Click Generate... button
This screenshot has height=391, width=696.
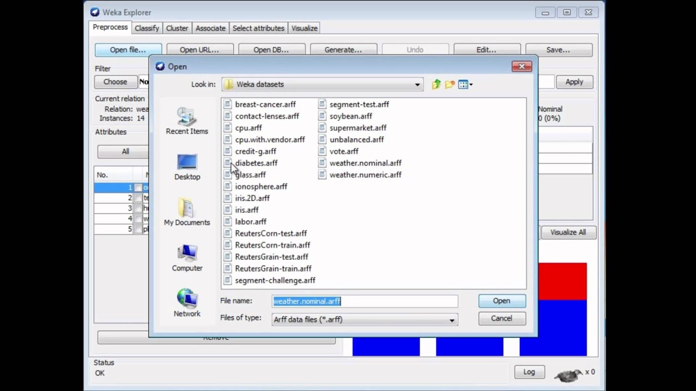(x=343, y=49)
